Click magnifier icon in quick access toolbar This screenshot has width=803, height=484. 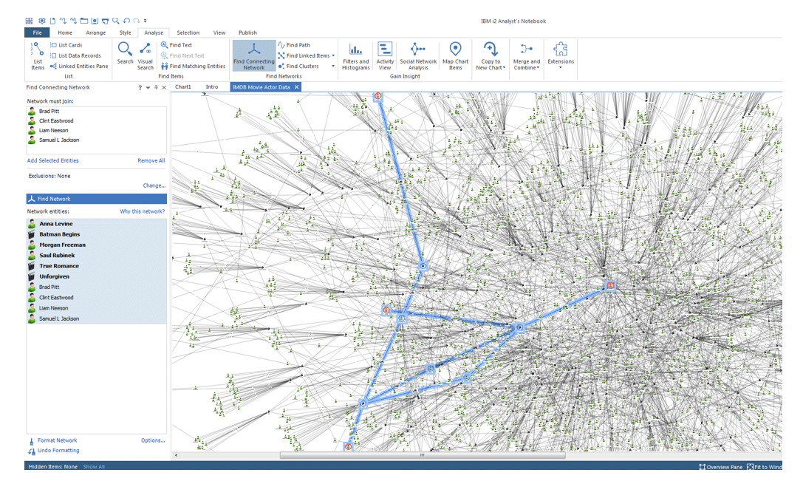click(116, 21)
